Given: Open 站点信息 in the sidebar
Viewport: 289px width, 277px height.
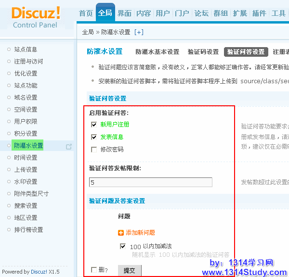Looking at the screenshot, I should 26,50.
